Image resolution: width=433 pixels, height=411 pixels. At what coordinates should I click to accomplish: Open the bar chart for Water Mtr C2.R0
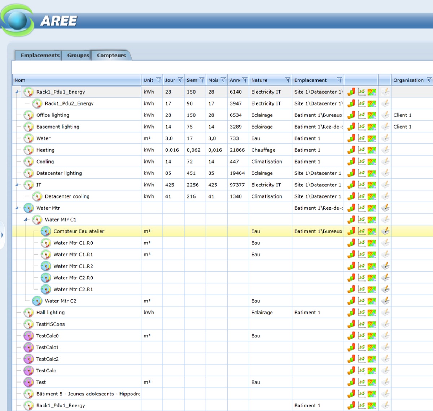(x=351, y=278)
